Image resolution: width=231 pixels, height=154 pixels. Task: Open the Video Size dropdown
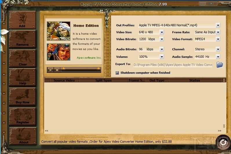162,32
